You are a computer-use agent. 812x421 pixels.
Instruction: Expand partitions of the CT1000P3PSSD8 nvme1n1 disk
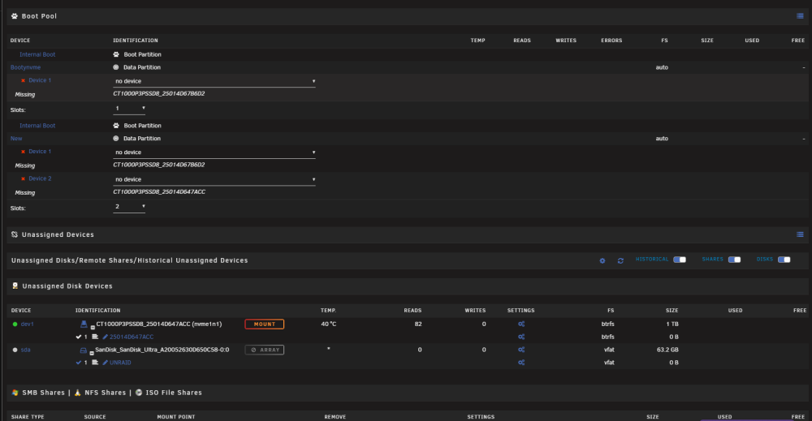[x=93, y=328]
